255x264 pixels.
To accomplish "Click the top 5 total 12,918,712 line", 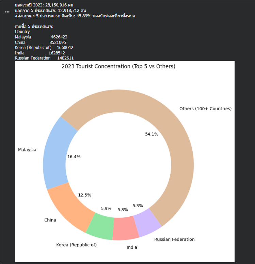I will [50, 11].
